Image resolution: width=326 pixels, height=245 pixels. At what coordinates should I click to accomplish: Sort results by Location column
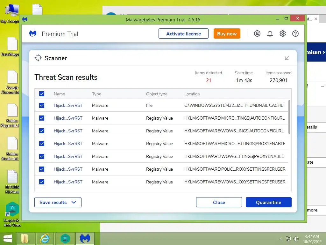(192, 94)
